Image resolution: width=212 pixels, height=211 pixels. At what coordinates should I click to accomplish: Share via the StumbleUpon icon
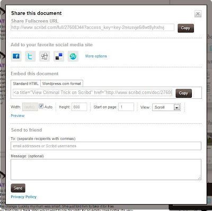[x=73, y=56]
